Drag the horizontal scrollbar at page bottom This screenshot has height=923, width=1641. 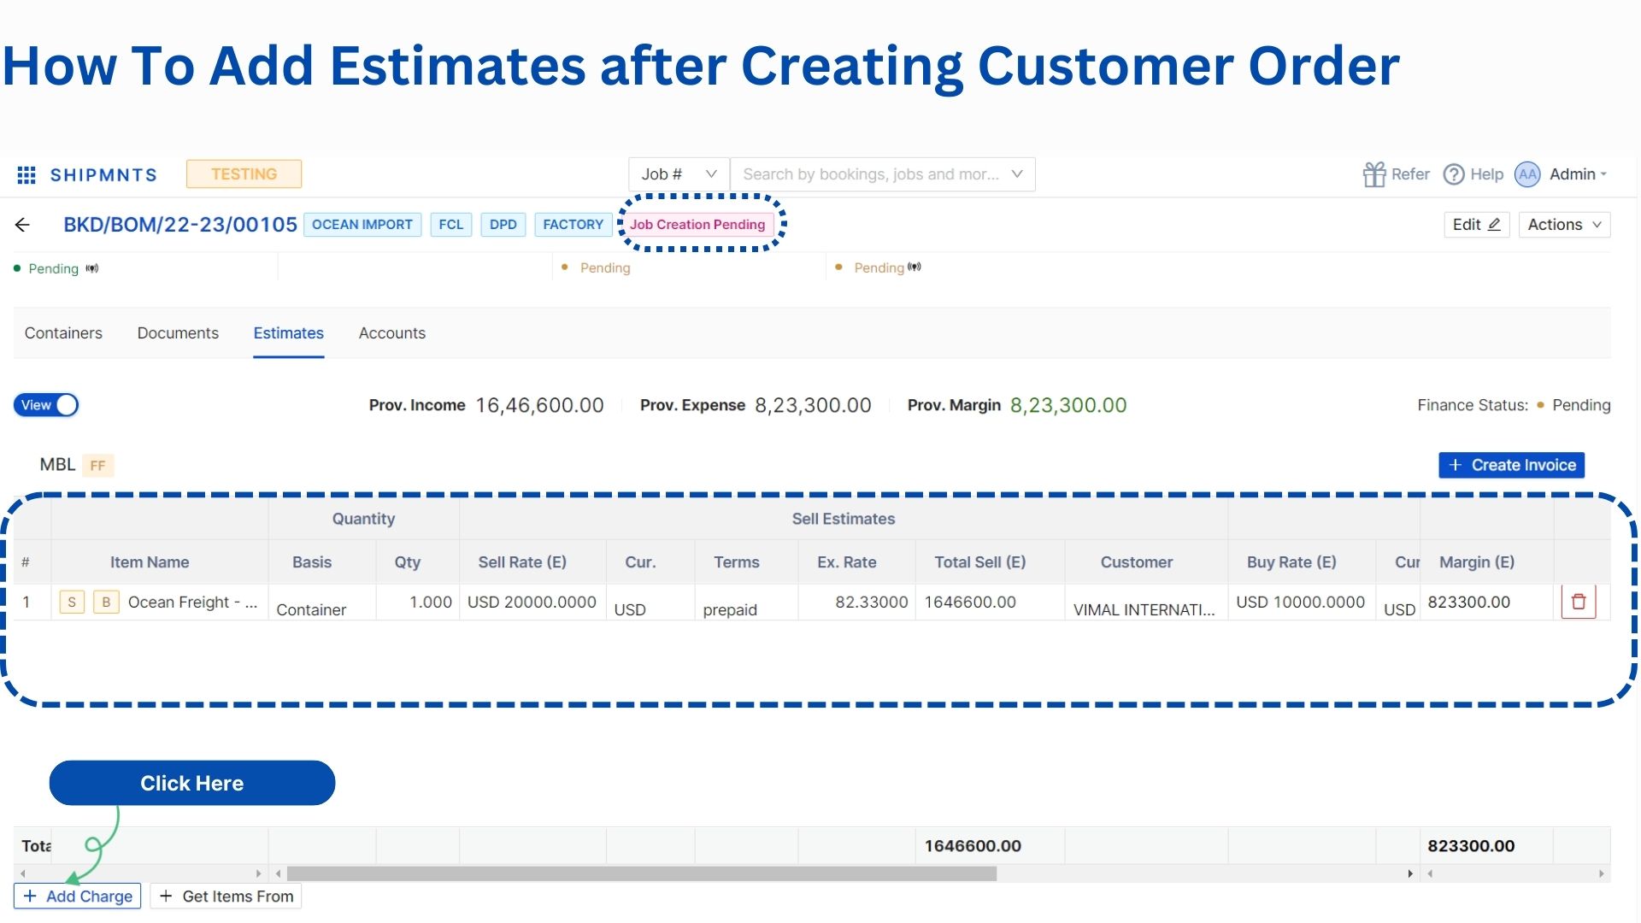click(638, 873)
